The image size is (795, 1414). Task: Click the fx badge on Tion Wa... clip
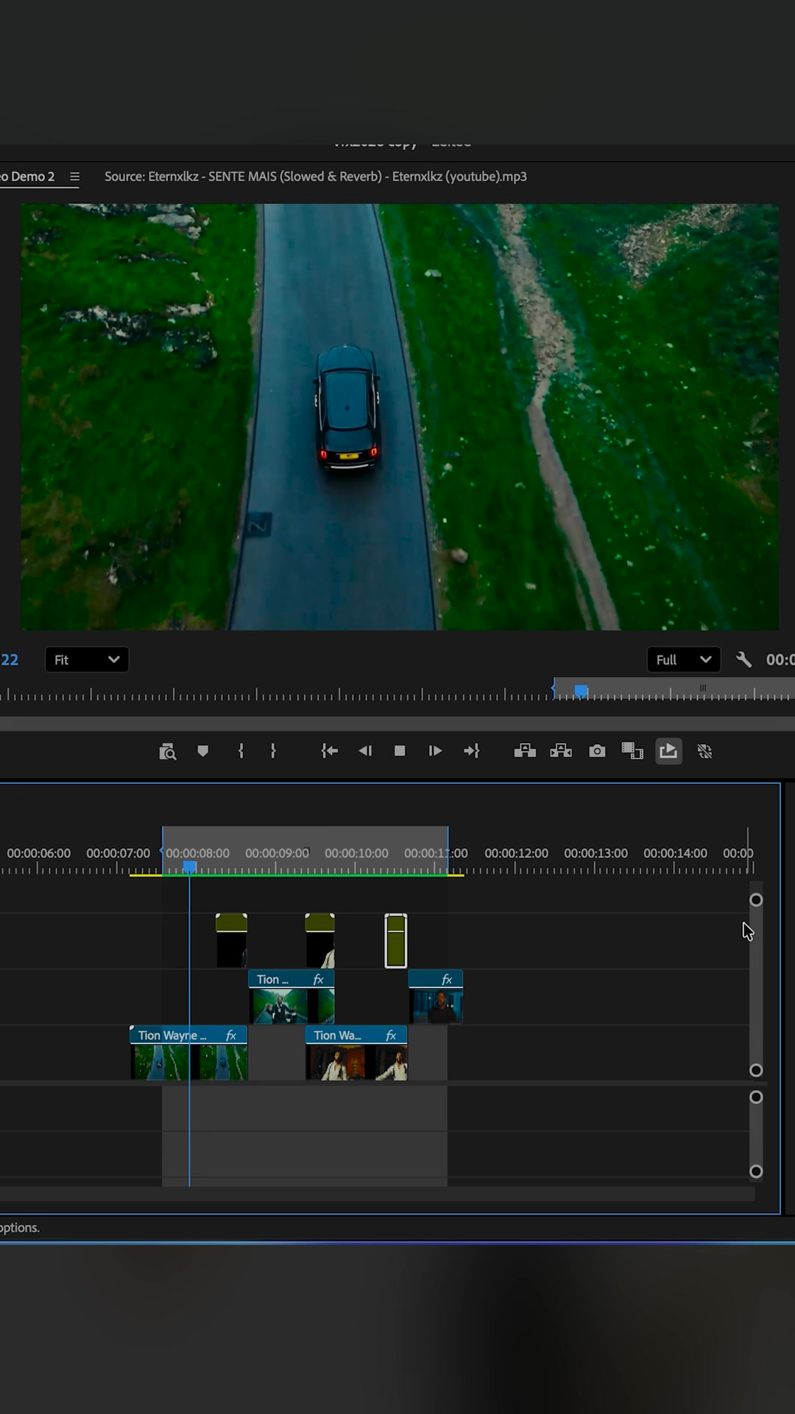[x=391, y=1035]
